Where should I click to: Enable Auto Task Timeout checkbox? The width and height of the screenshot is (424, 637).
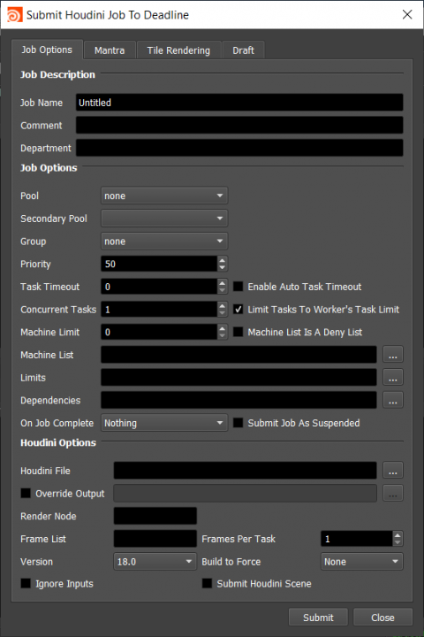[238, 287]
